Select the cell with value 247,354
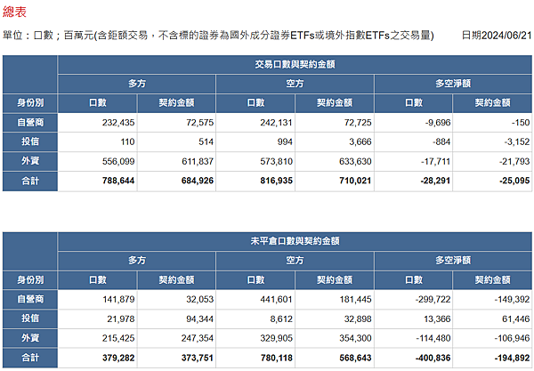The image size is (534, 371). [176, 338]
